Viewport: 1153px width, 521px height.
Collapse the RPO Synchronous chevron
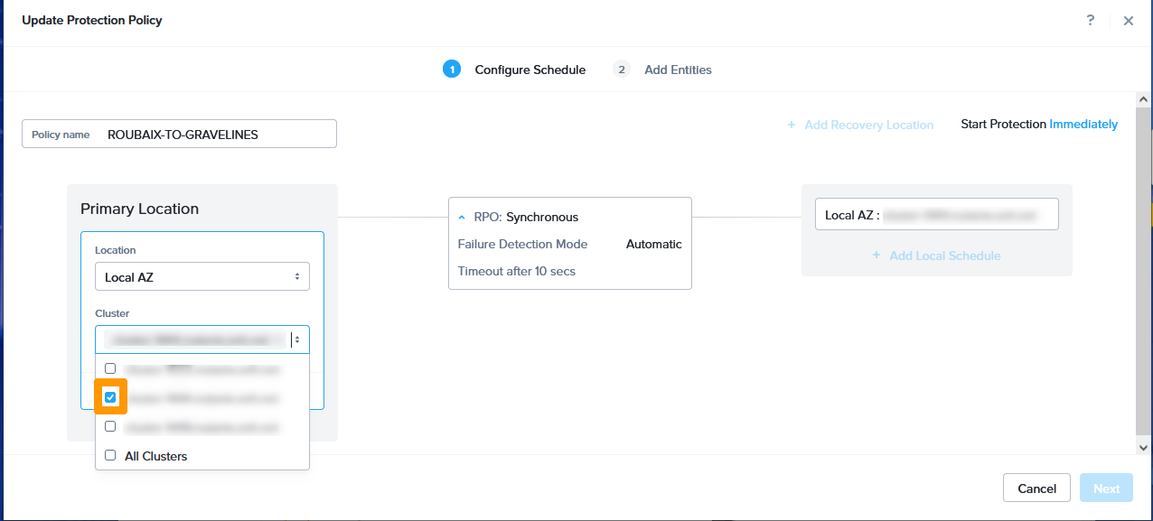[x=464, y=218]
